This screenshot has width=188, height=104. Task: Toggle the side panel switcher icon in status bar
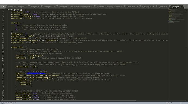(2, 103)
